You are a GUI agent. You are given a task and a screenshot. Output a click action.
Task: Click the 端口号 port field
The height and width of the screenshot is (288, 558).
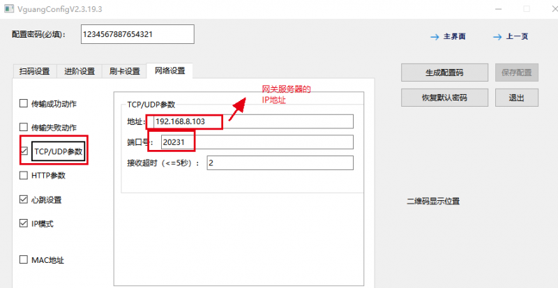point(251,142)
